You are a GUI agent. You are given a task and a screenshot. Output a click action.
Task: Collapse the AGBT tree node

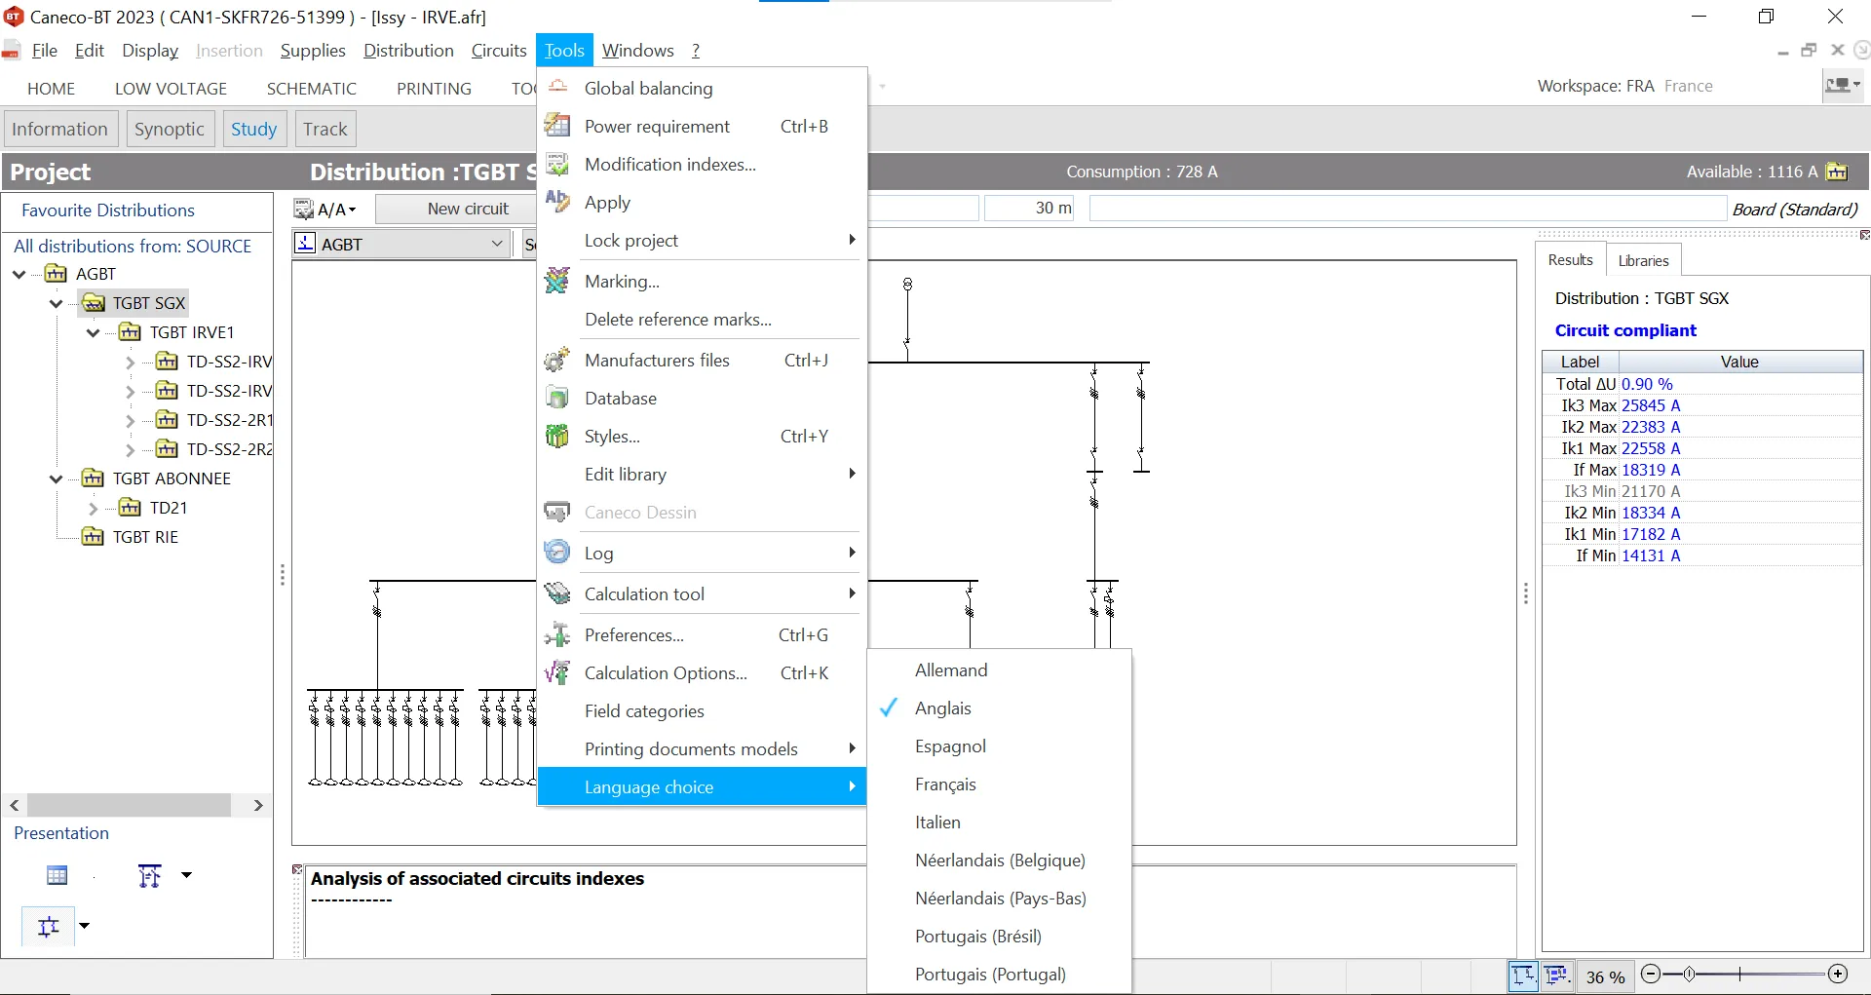coord(19,274)
